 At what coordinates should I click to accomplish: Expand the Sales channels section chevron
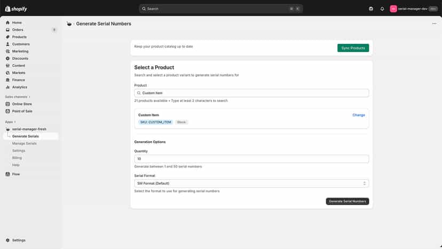(x=29, y=97)
